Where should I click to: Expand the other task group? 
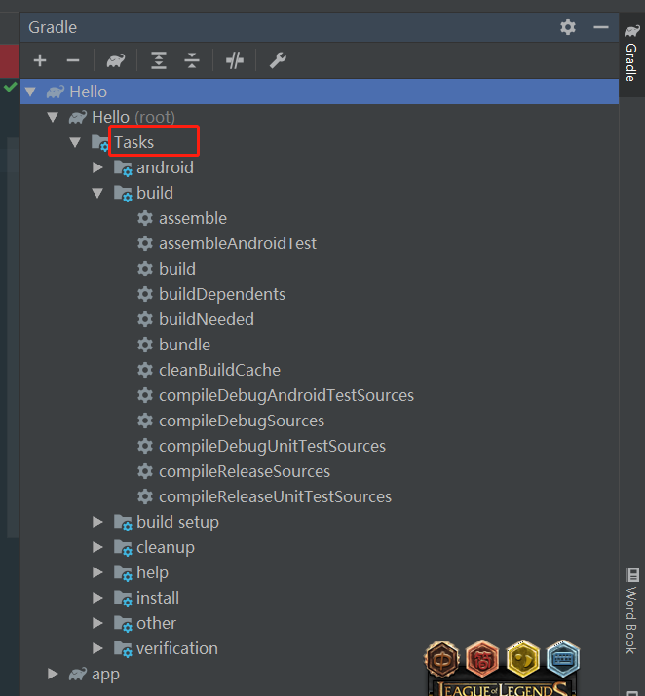(x=97, y=623)
